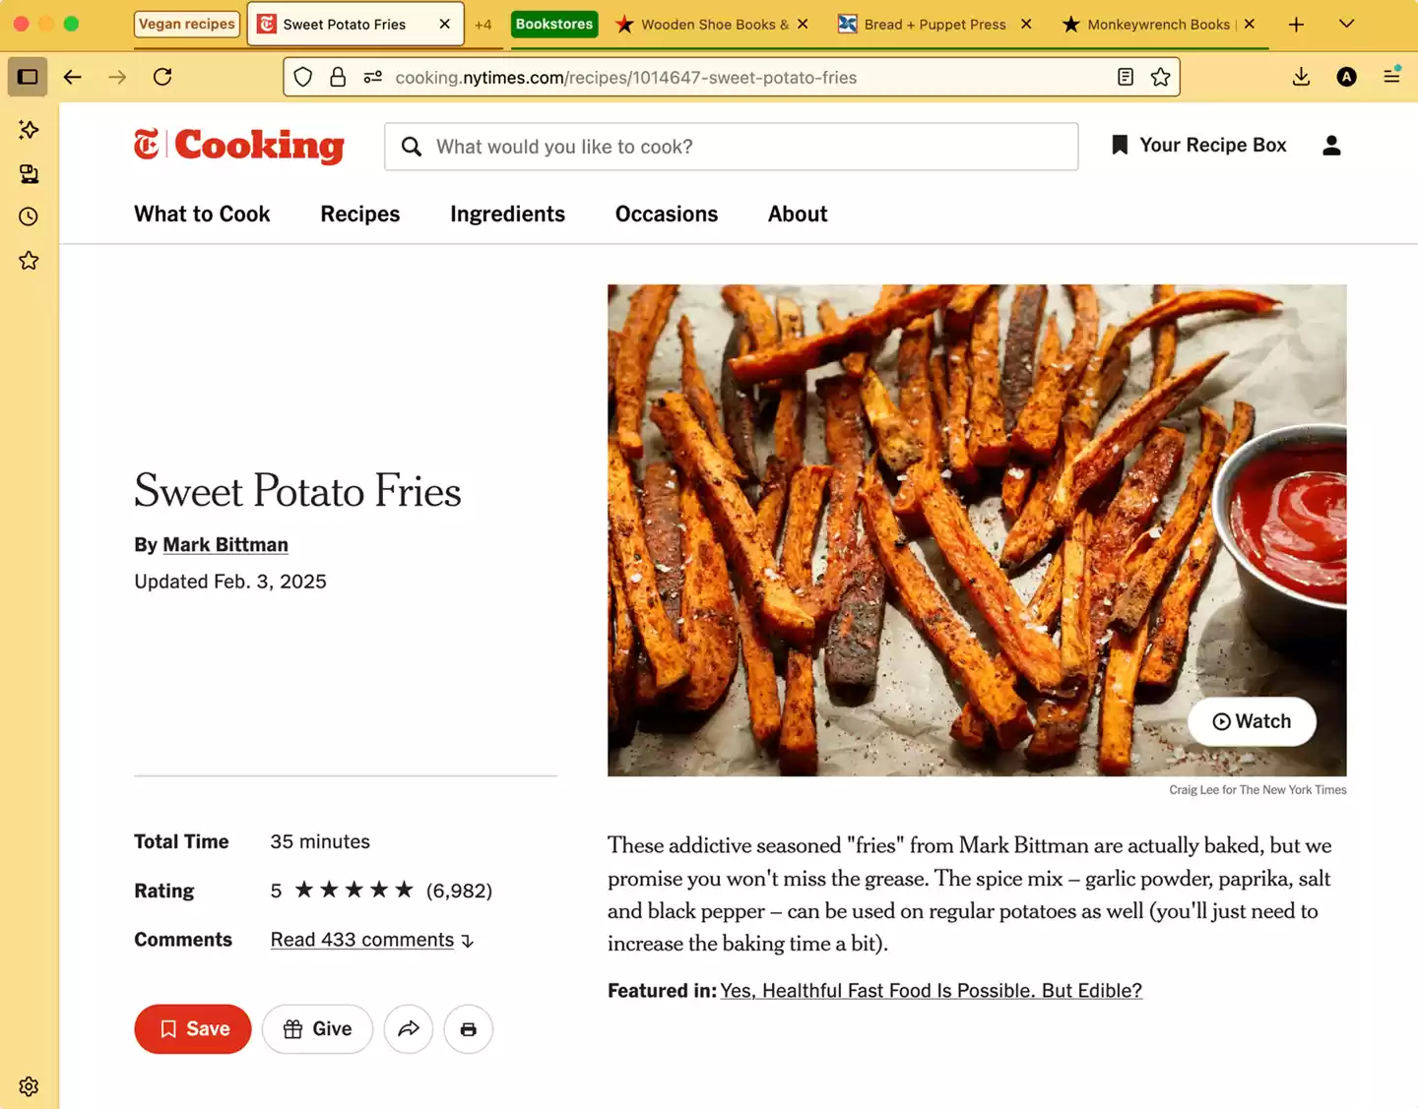
Task: Bookmark this page via the star icon
Action: point(1161,76)
